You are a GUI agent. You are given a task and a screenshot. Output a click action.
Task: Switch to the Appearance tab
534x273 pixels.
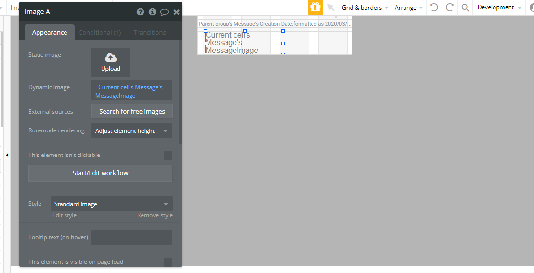(50, 32)
